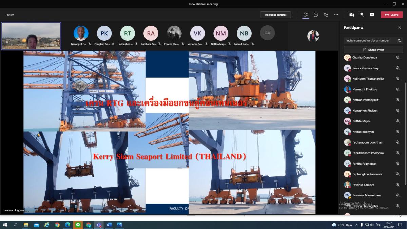The height and width of the screenshot is (229, 407).
Task: Leave the meeting
Action: click(392, 15)
